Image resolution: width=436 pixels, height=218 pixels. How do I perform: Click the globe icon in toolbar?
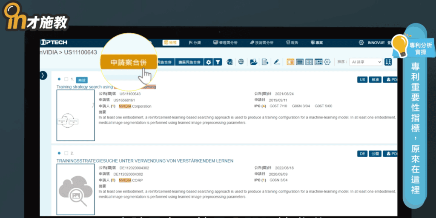[241, 62]
